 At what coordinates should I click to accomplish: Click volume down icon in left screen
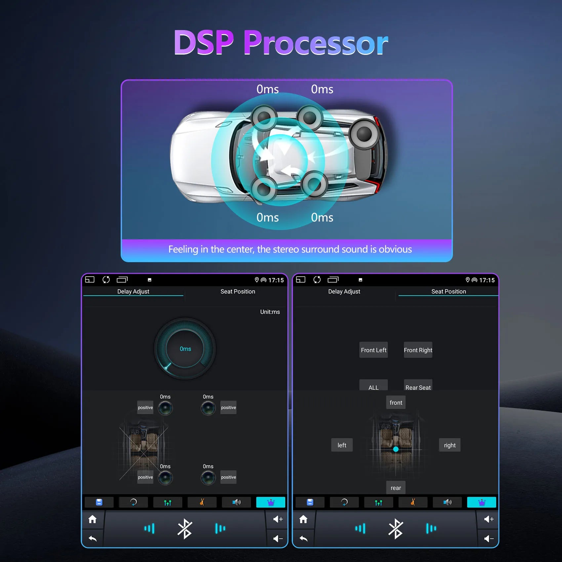coord(278,539)
